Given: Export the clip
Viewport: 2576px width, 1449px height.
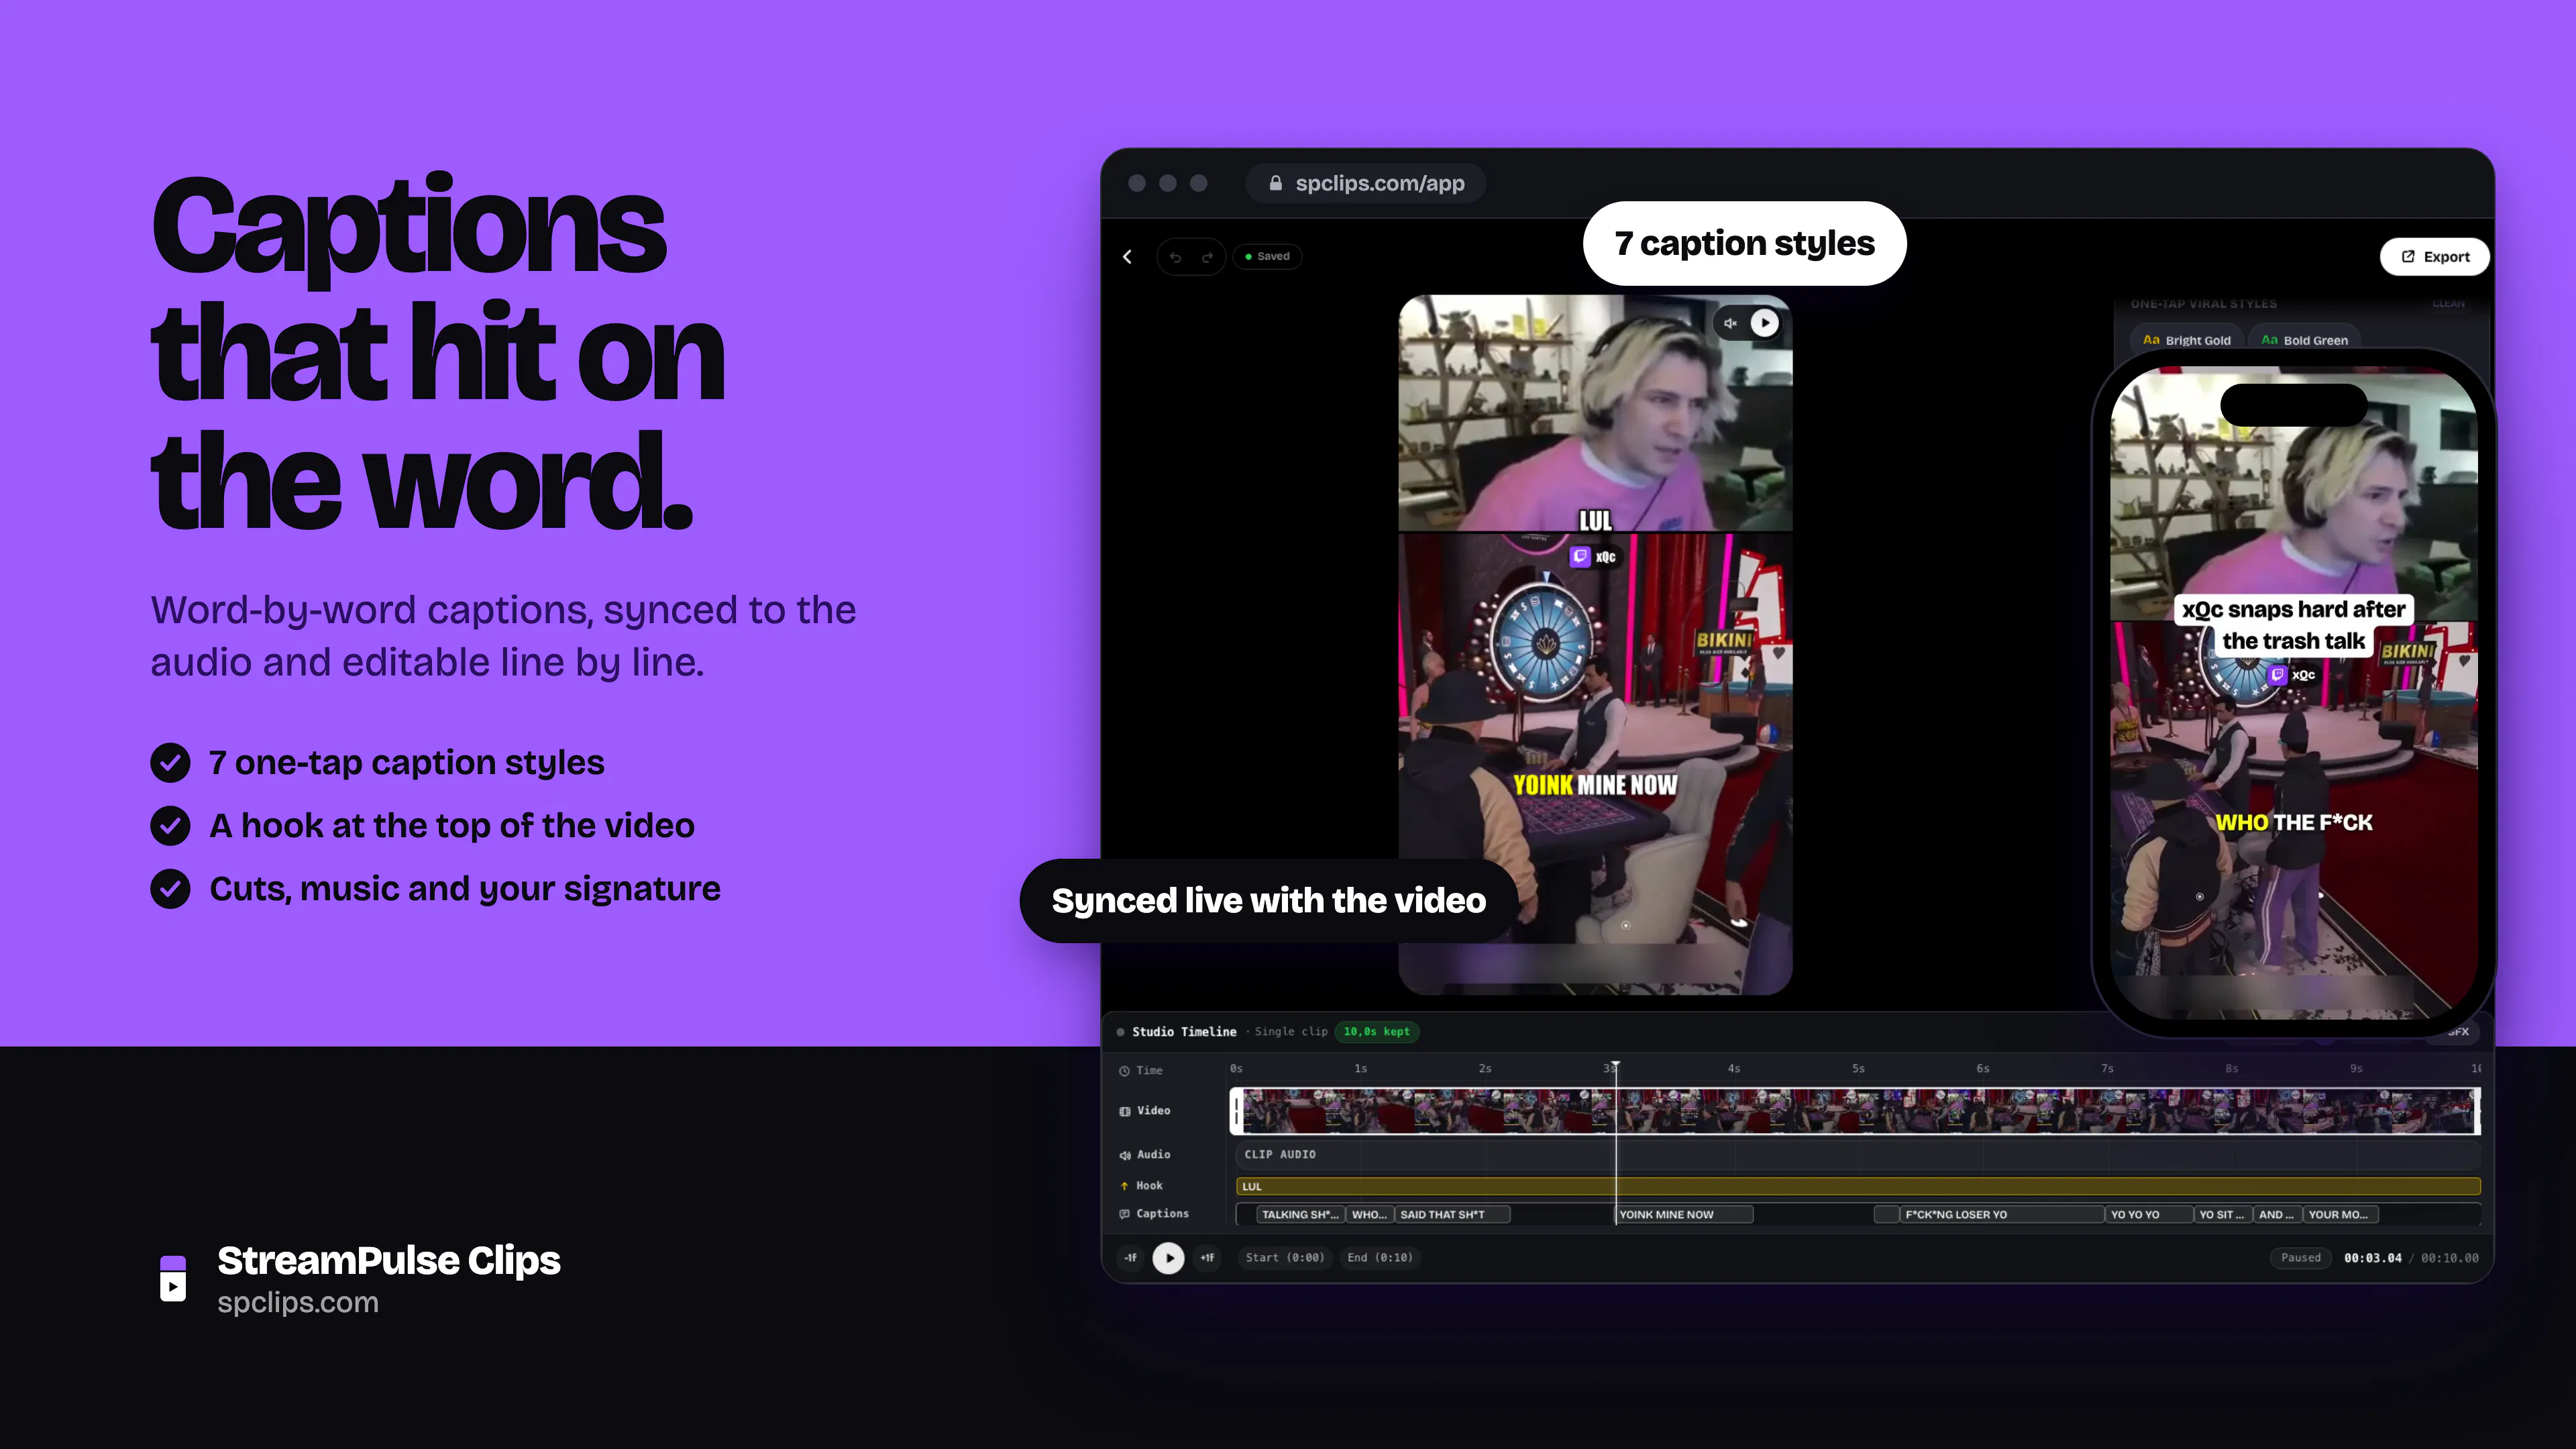Looking at the screenshot, I should (x=2435, y=257).
